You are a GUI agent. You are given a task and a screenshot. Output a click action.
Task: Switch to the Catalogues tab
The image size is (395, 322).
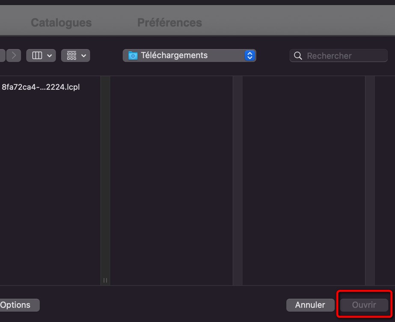pyautogui.click(x=61, y=23)
